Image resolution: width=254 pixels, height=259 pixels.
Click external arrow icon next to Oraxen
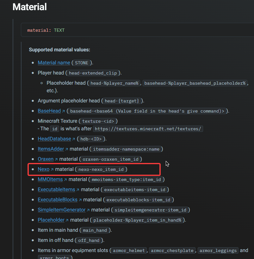(56, 159)
